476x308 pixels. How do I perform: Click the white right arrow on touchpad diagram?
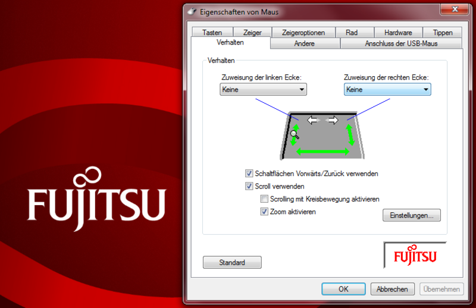click(333, 120)
